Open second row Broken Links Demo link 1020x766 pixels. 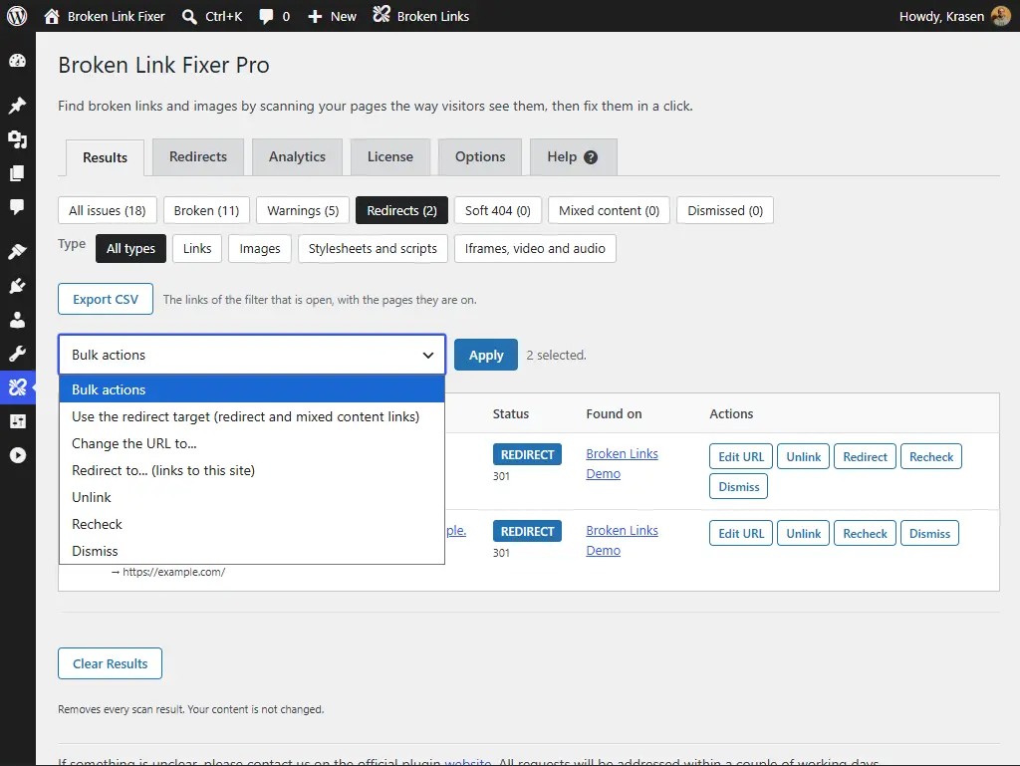pyautogui.click(x=622, y=540)
